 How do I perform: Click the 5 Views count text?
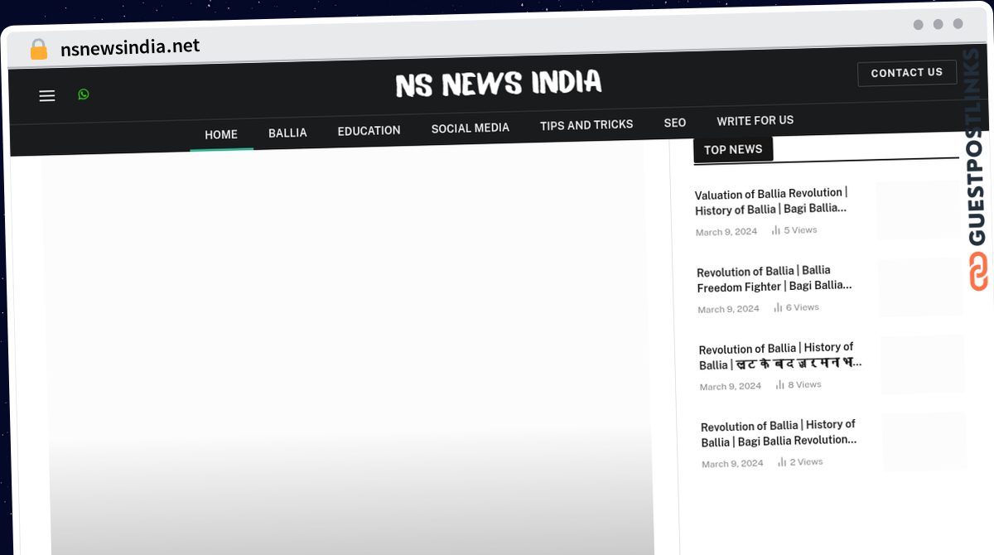tap(800, 230)
